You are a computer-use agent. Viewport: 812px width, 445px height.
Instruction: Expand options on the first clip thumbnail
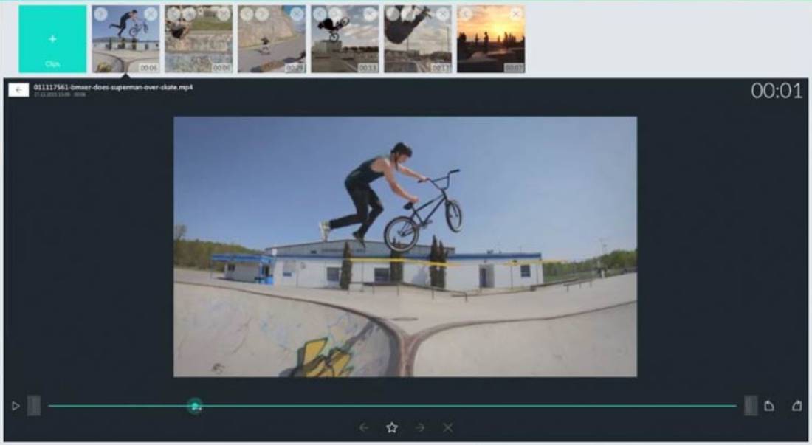coord(100,15)
